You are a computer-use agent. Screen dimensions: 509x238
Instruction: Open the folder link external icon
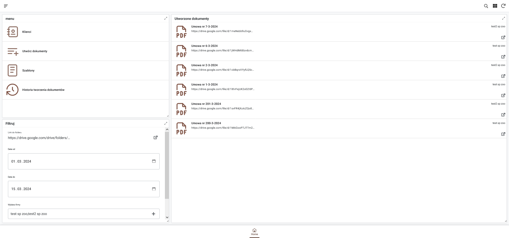[156, 137]
